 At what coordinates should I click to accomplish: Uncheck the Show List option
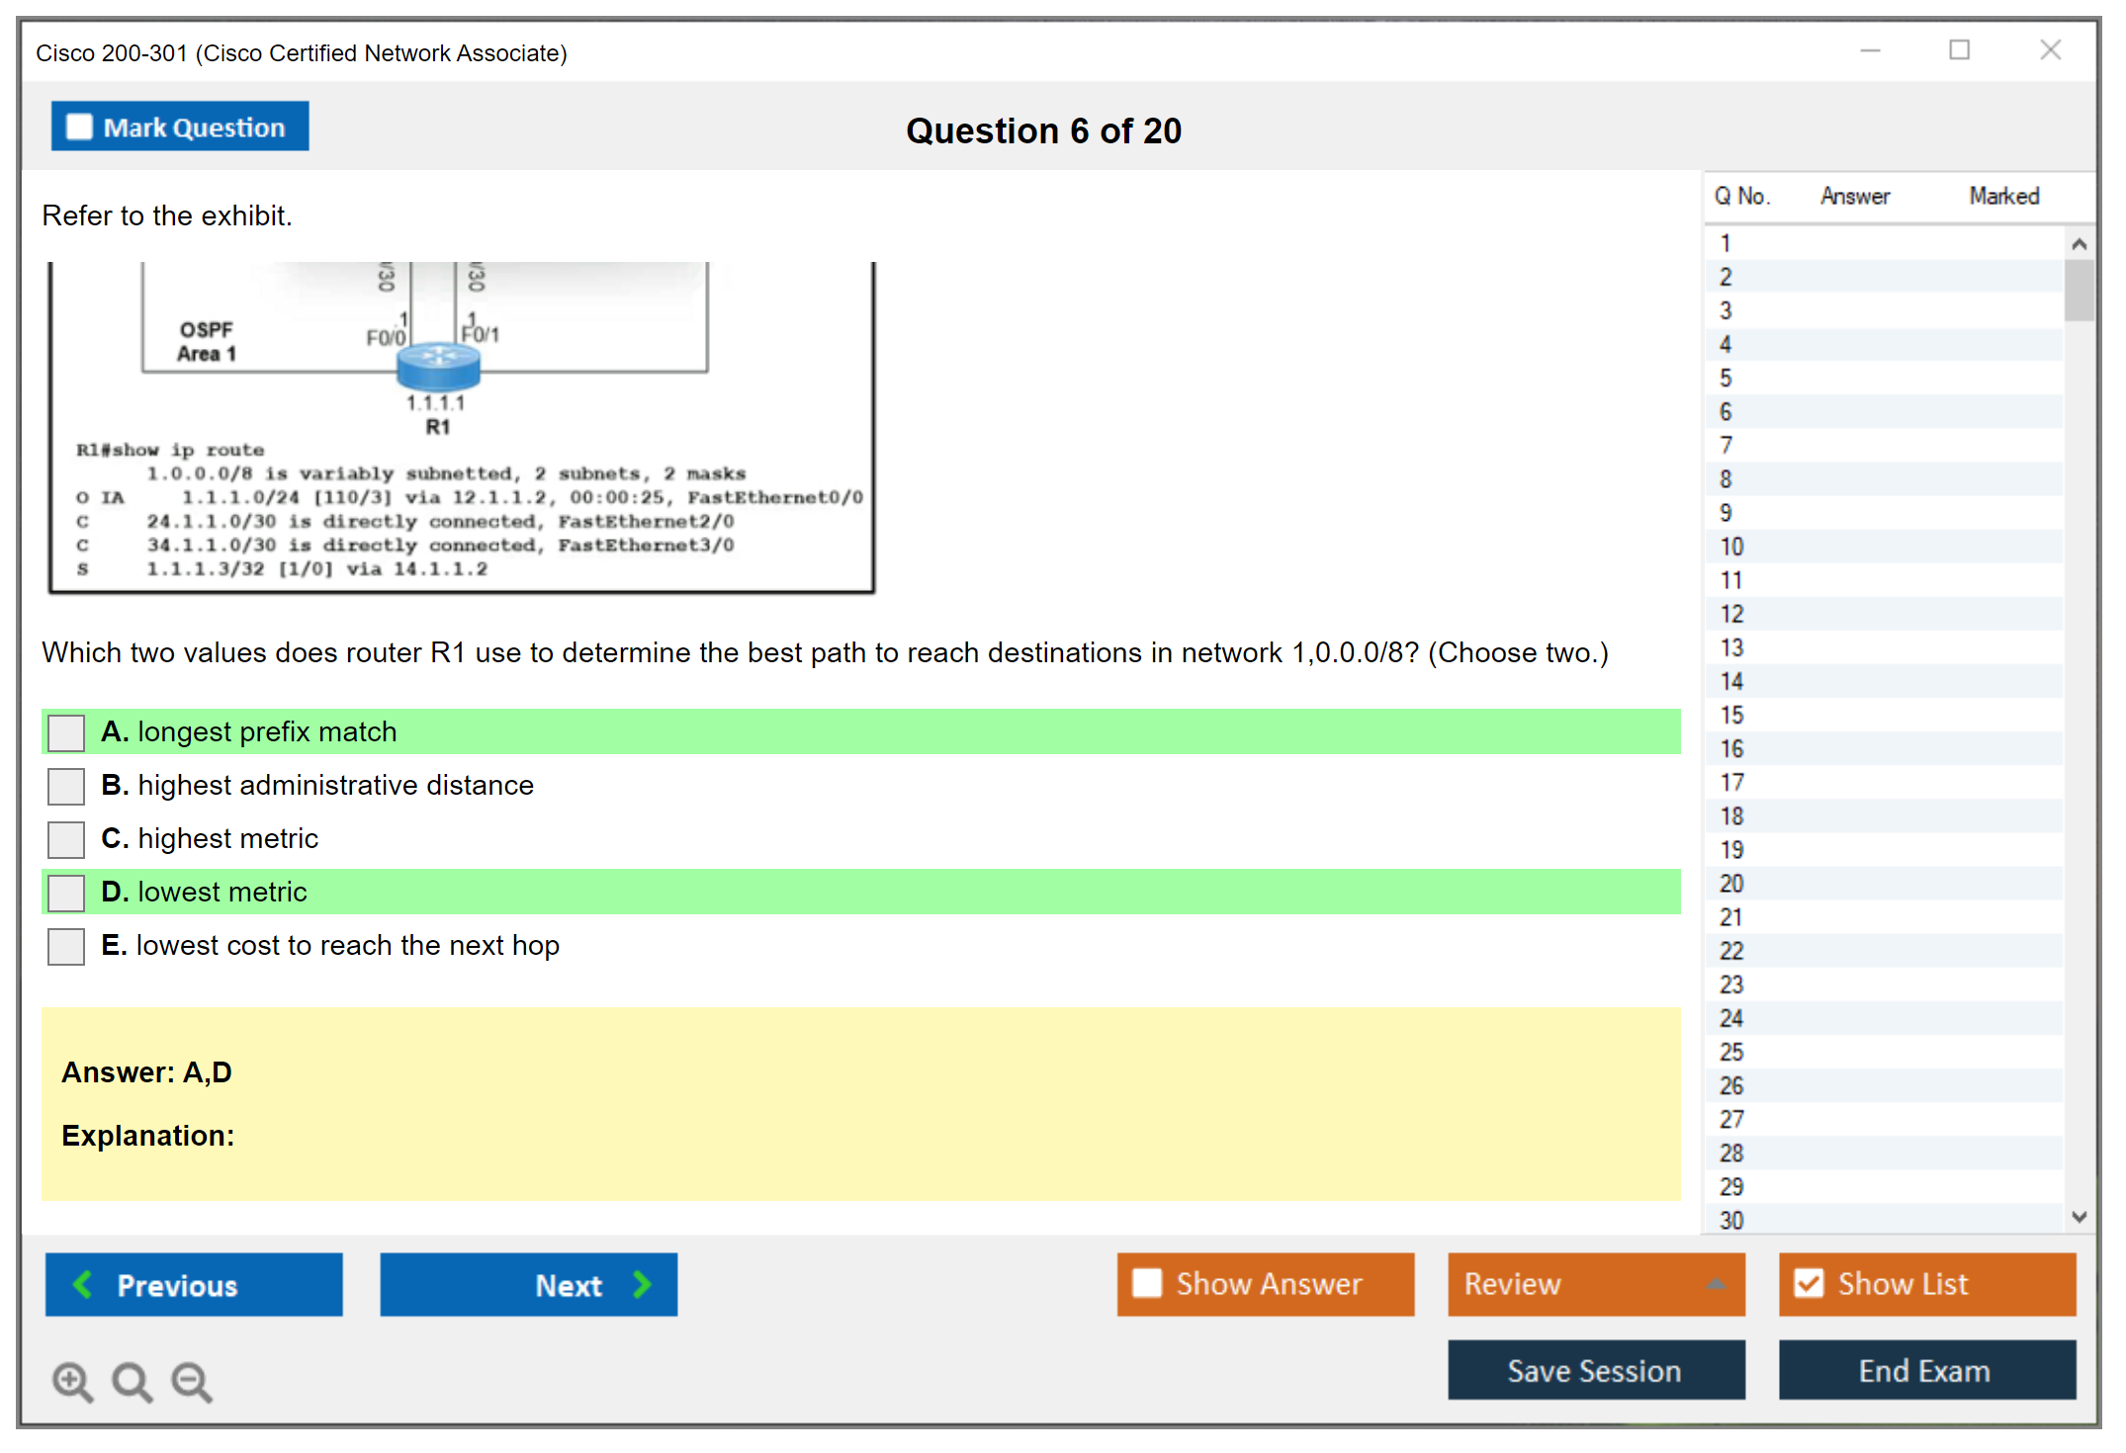point(1809,1283)
